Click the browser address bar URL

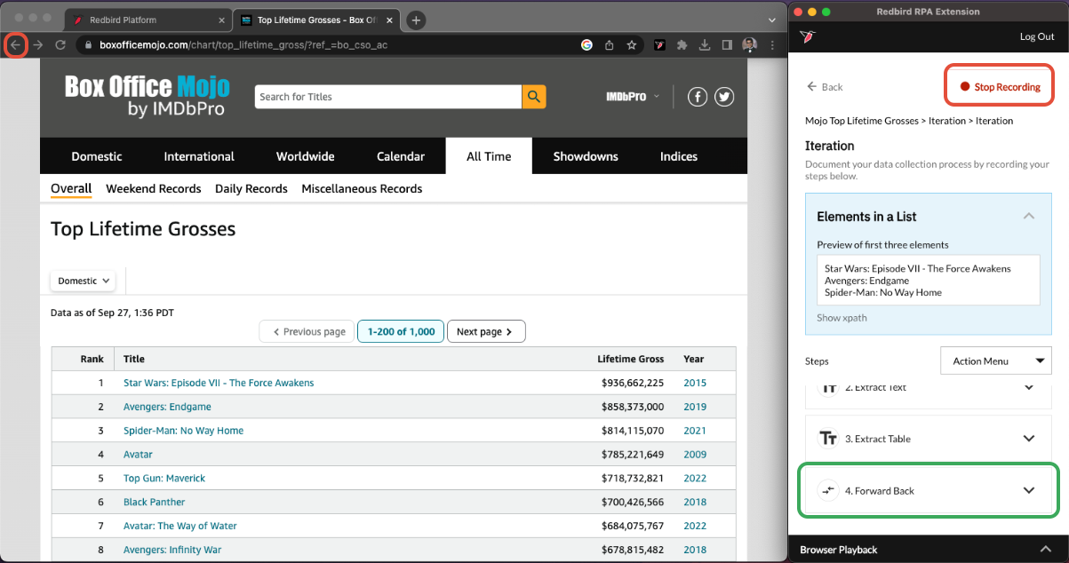click(x=243, y=44)
